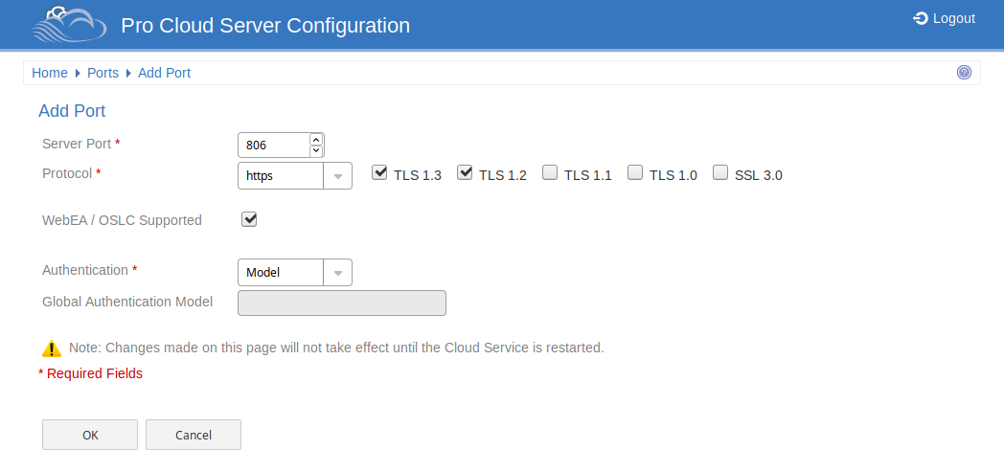The image size is (1004, 472).
Task: Enable the TLS 1.0 checkbox
Action: tap(634, 172)
